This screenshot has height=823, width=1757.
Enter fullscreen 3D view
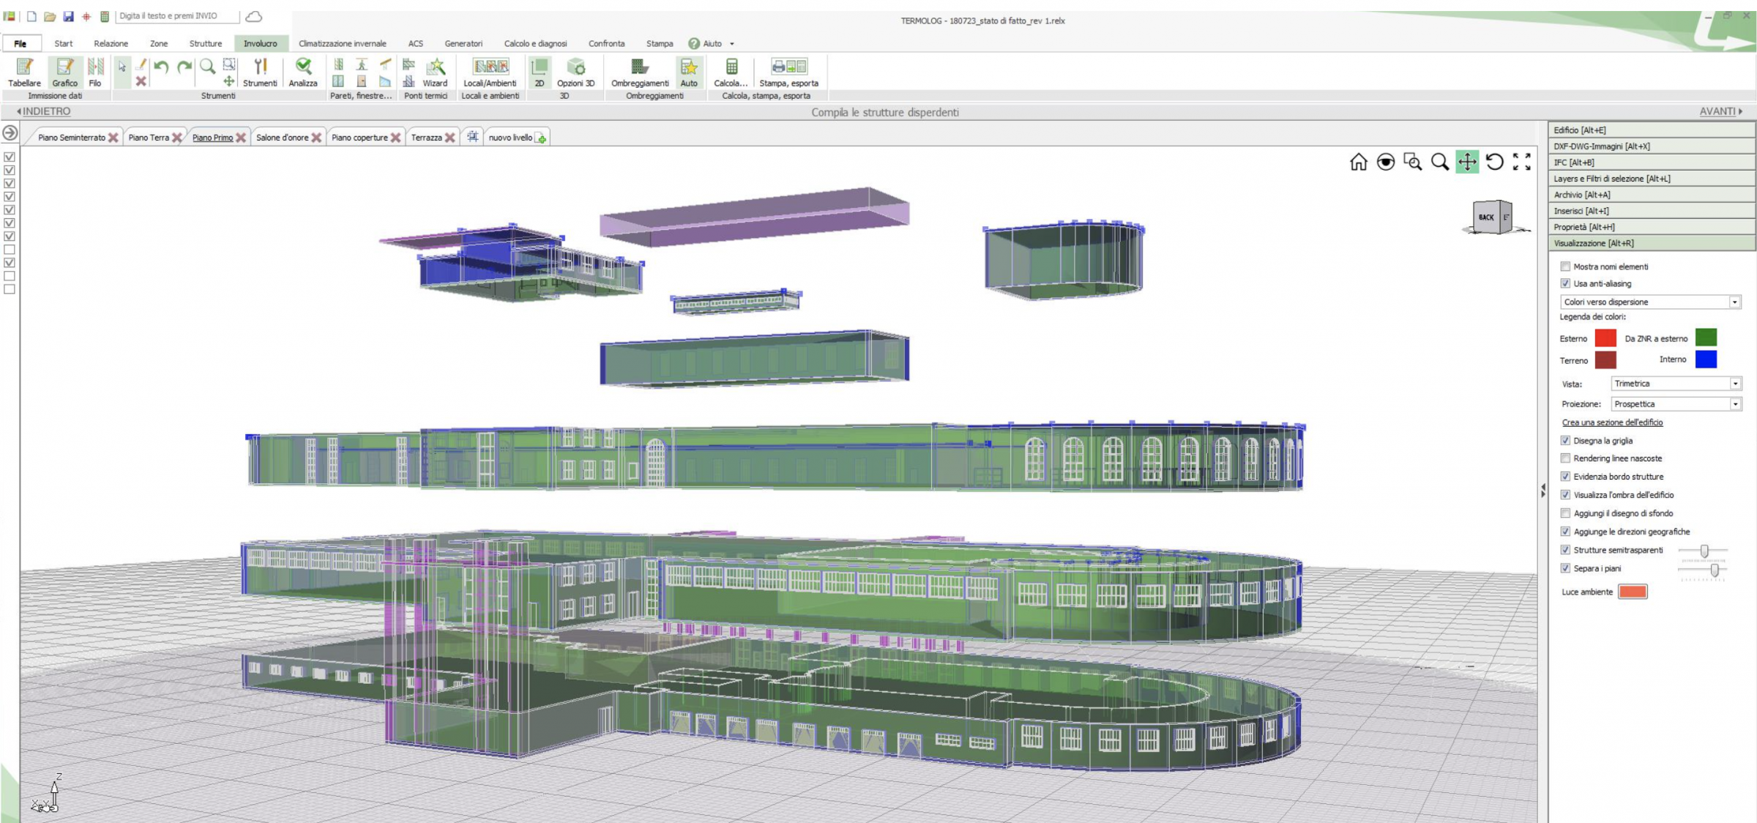tap(1522, 162)
